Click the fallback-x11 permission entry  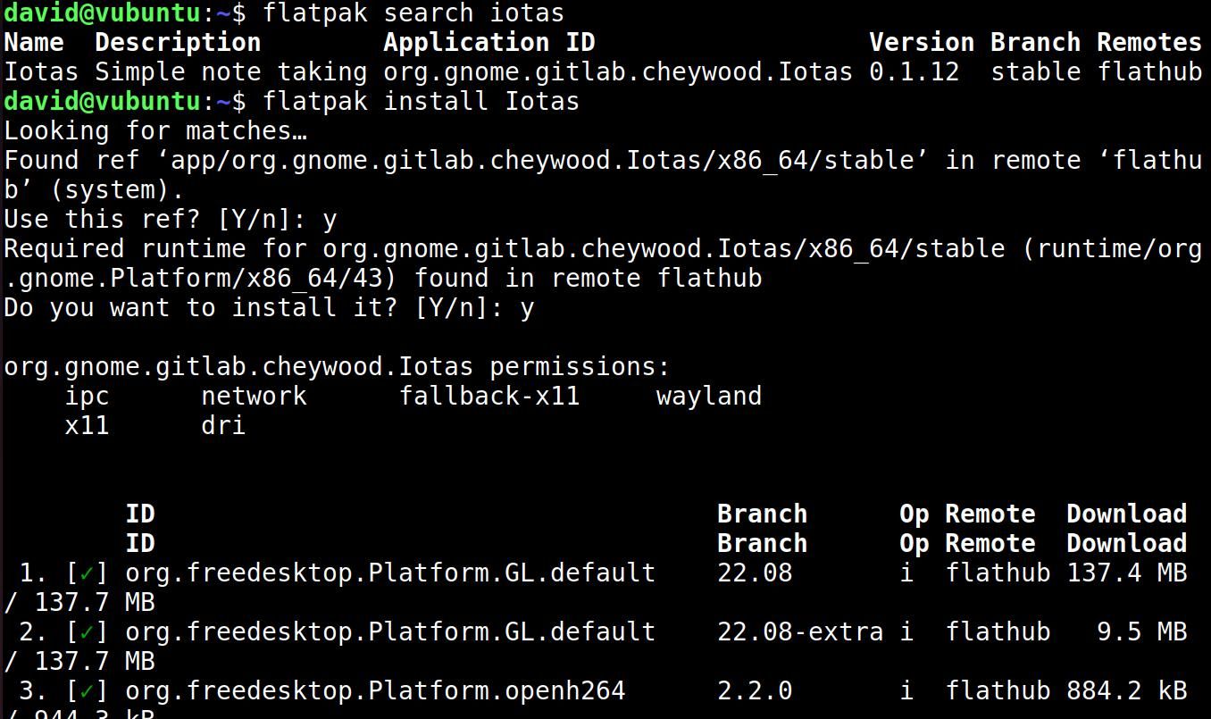(489, 396)
